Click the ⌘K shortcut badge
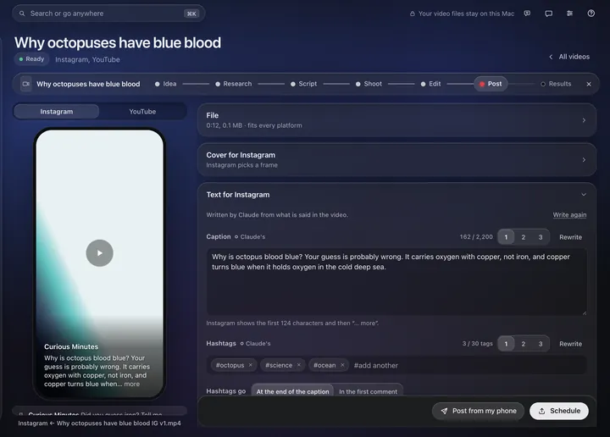610x437 pixels. click(x=191, y=14)
